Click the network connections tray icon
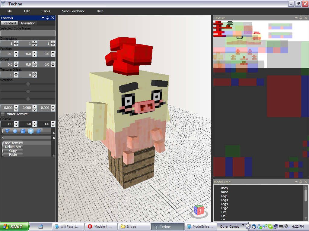The width and height of the screenshot is (309, 231). 276,226
